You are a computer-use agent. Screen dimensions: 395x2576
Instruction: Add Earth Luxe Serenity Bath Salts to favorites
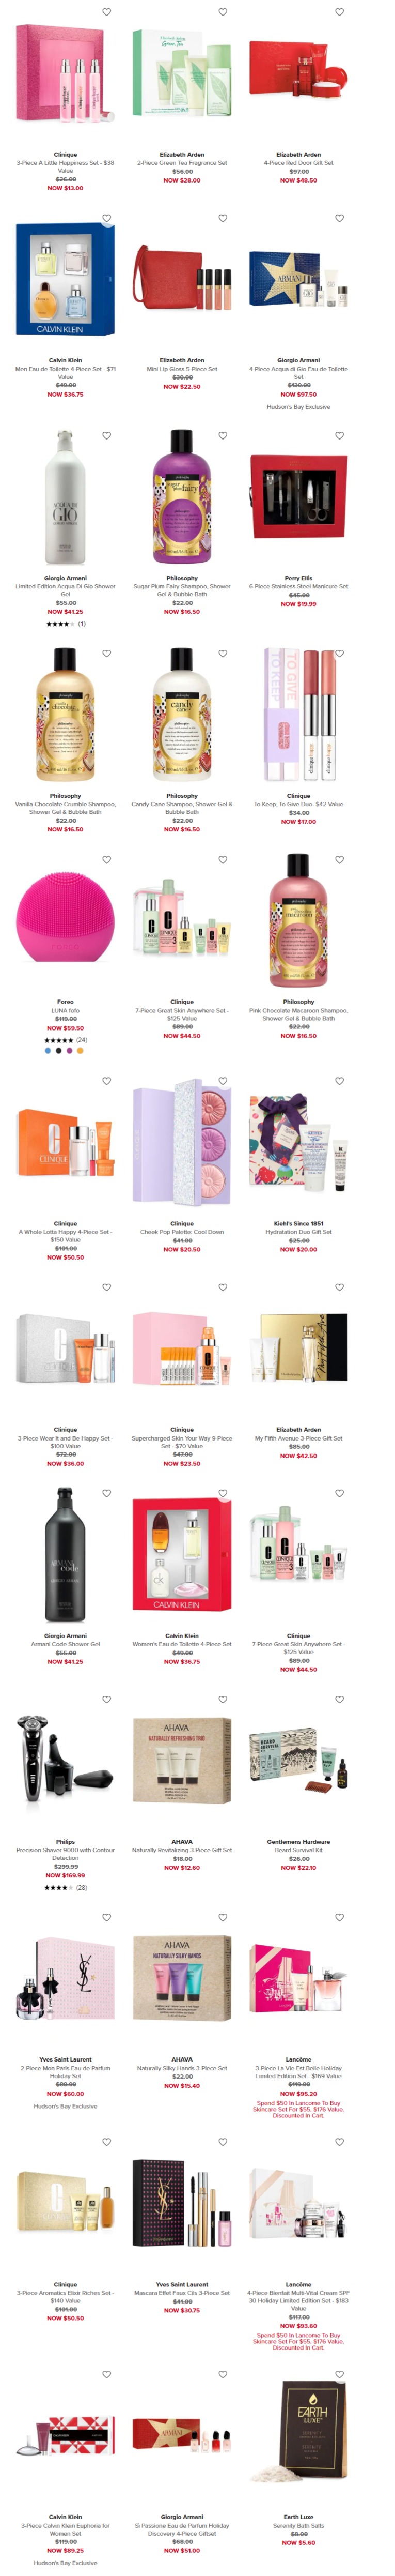[340, 2374]
